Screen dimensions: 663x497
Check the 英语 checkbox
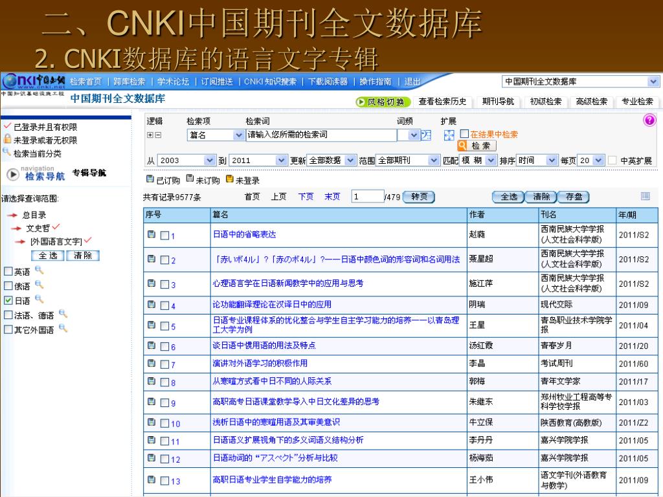pyautogui.click(x=8, y=271)
